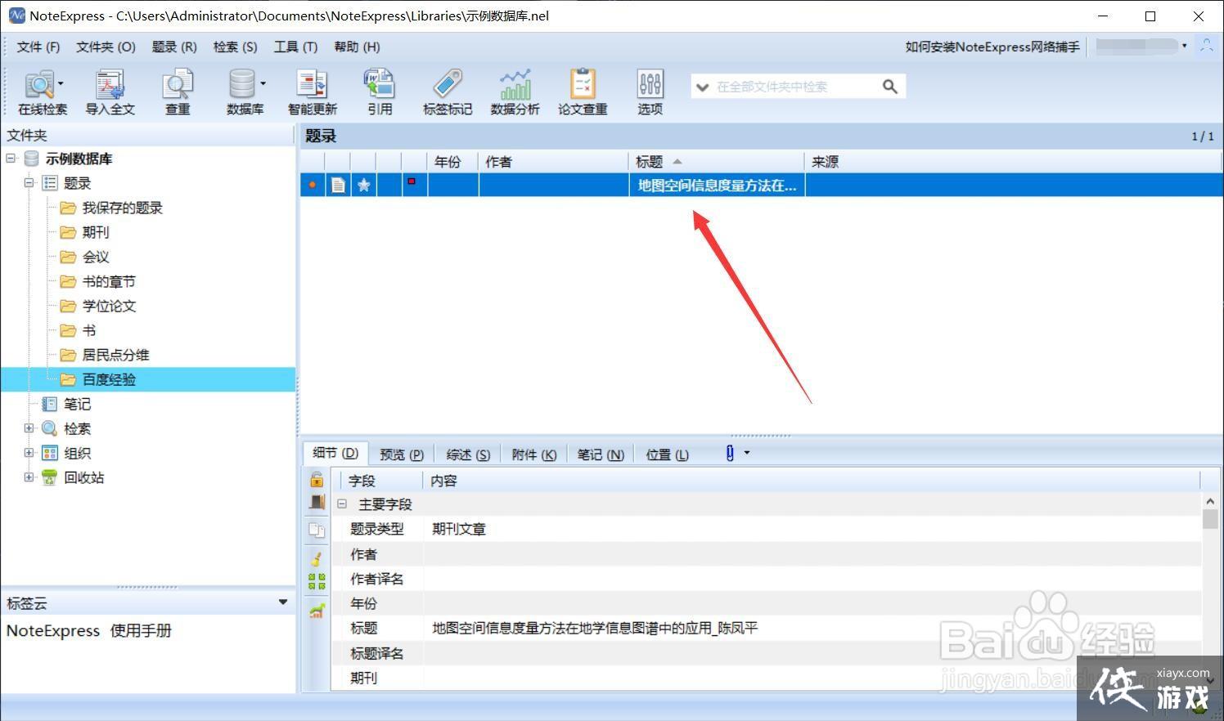Open the 题录 (R) menu
Image resolution: width=1224 pixels, height=721 pixels.
point(174,47)
